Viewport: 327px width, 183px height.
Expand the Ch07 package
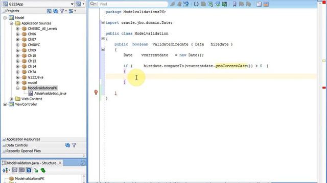click(x=18, y=40)
